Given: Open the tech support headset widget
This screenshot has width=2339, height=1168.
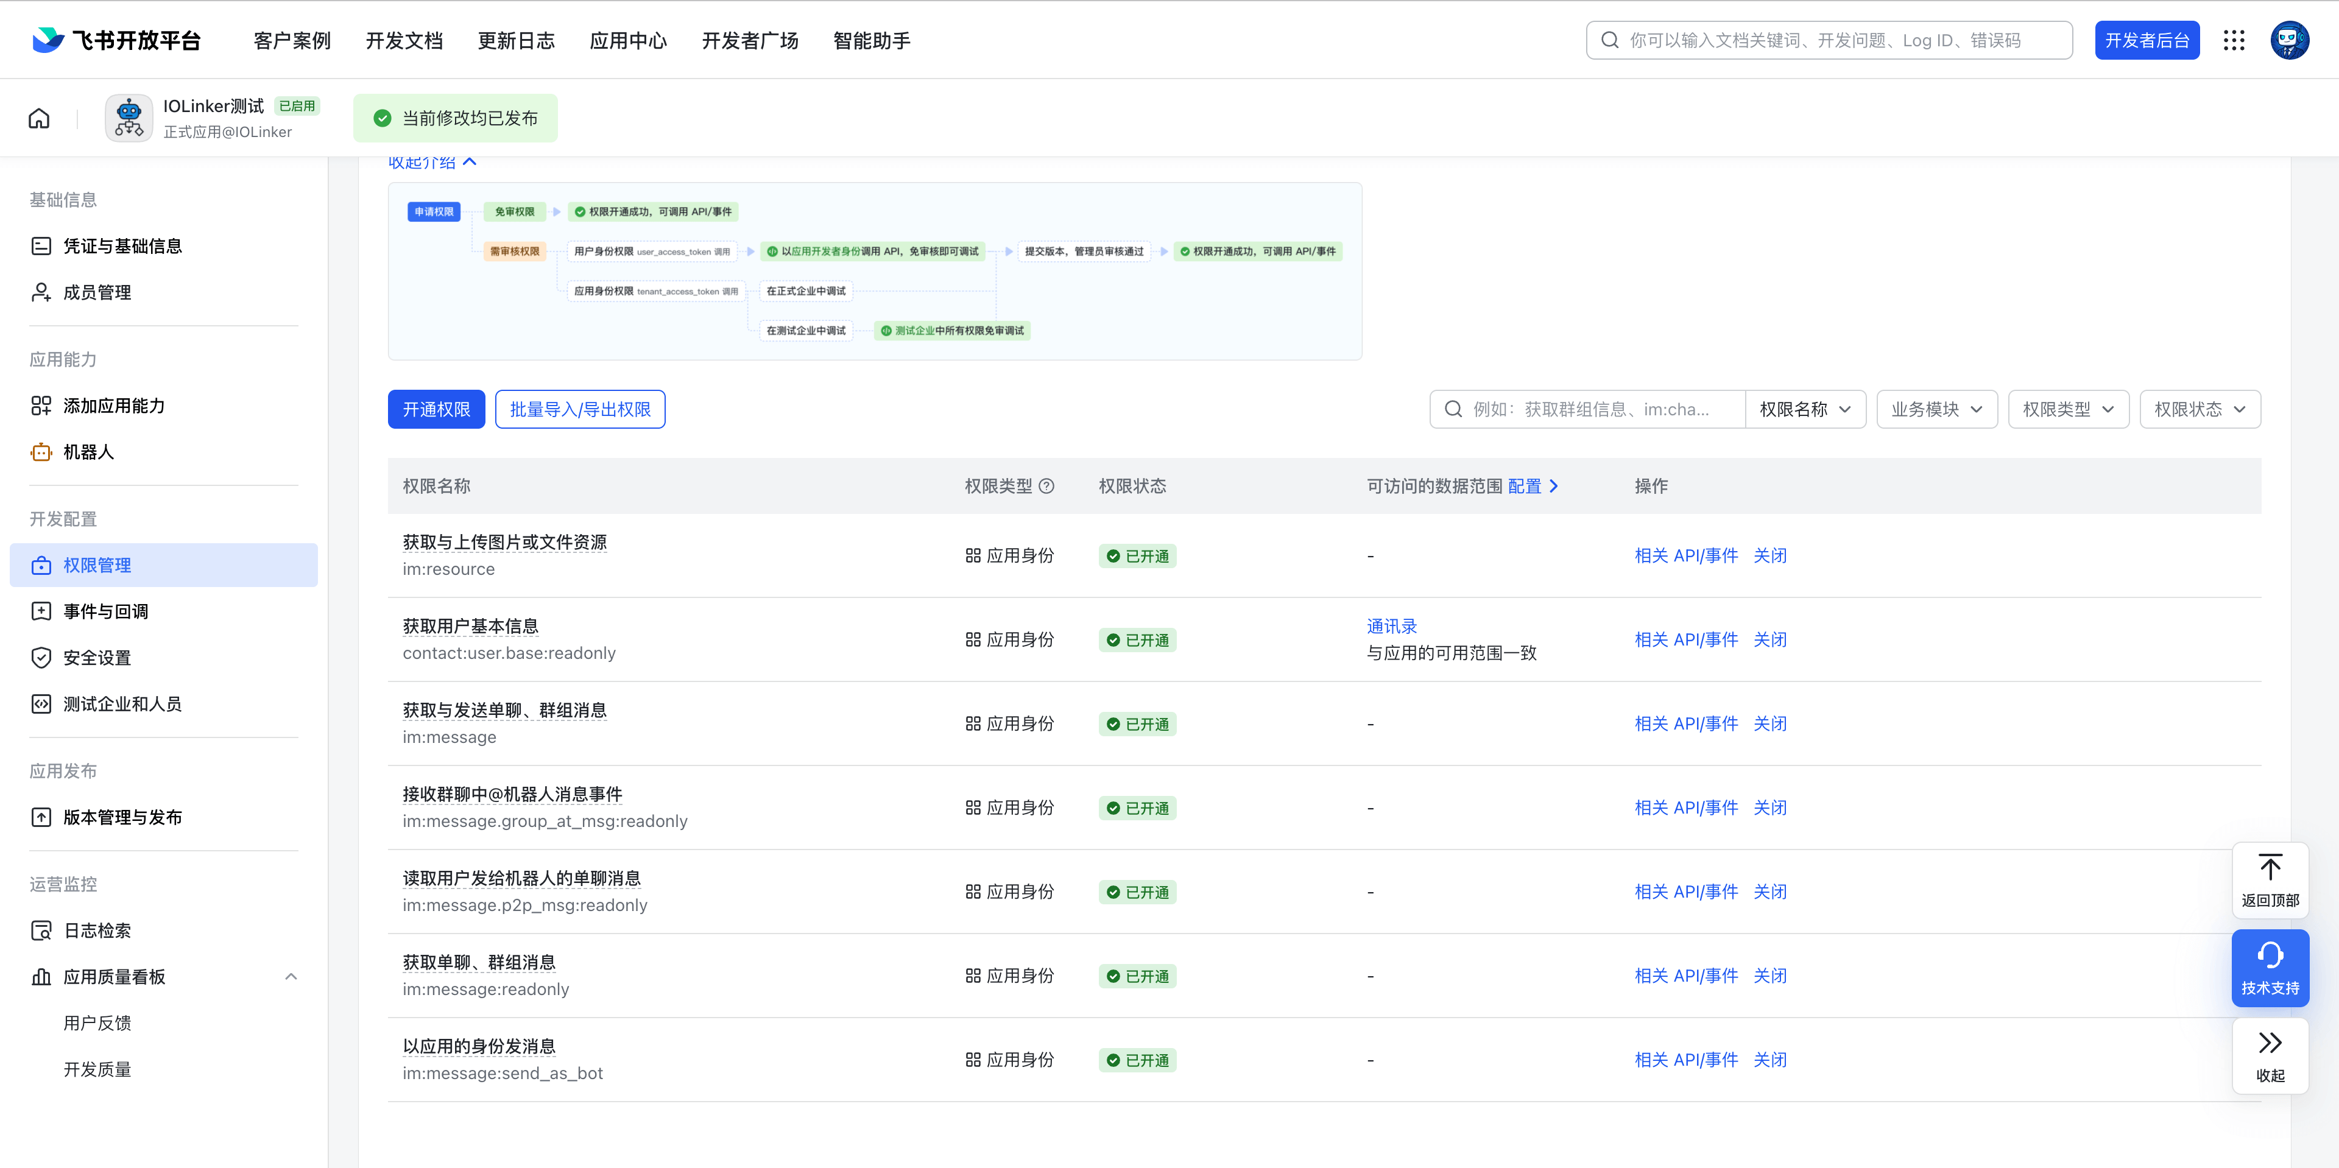Looking at the screenshot, I should click(x=2269, y=968).
